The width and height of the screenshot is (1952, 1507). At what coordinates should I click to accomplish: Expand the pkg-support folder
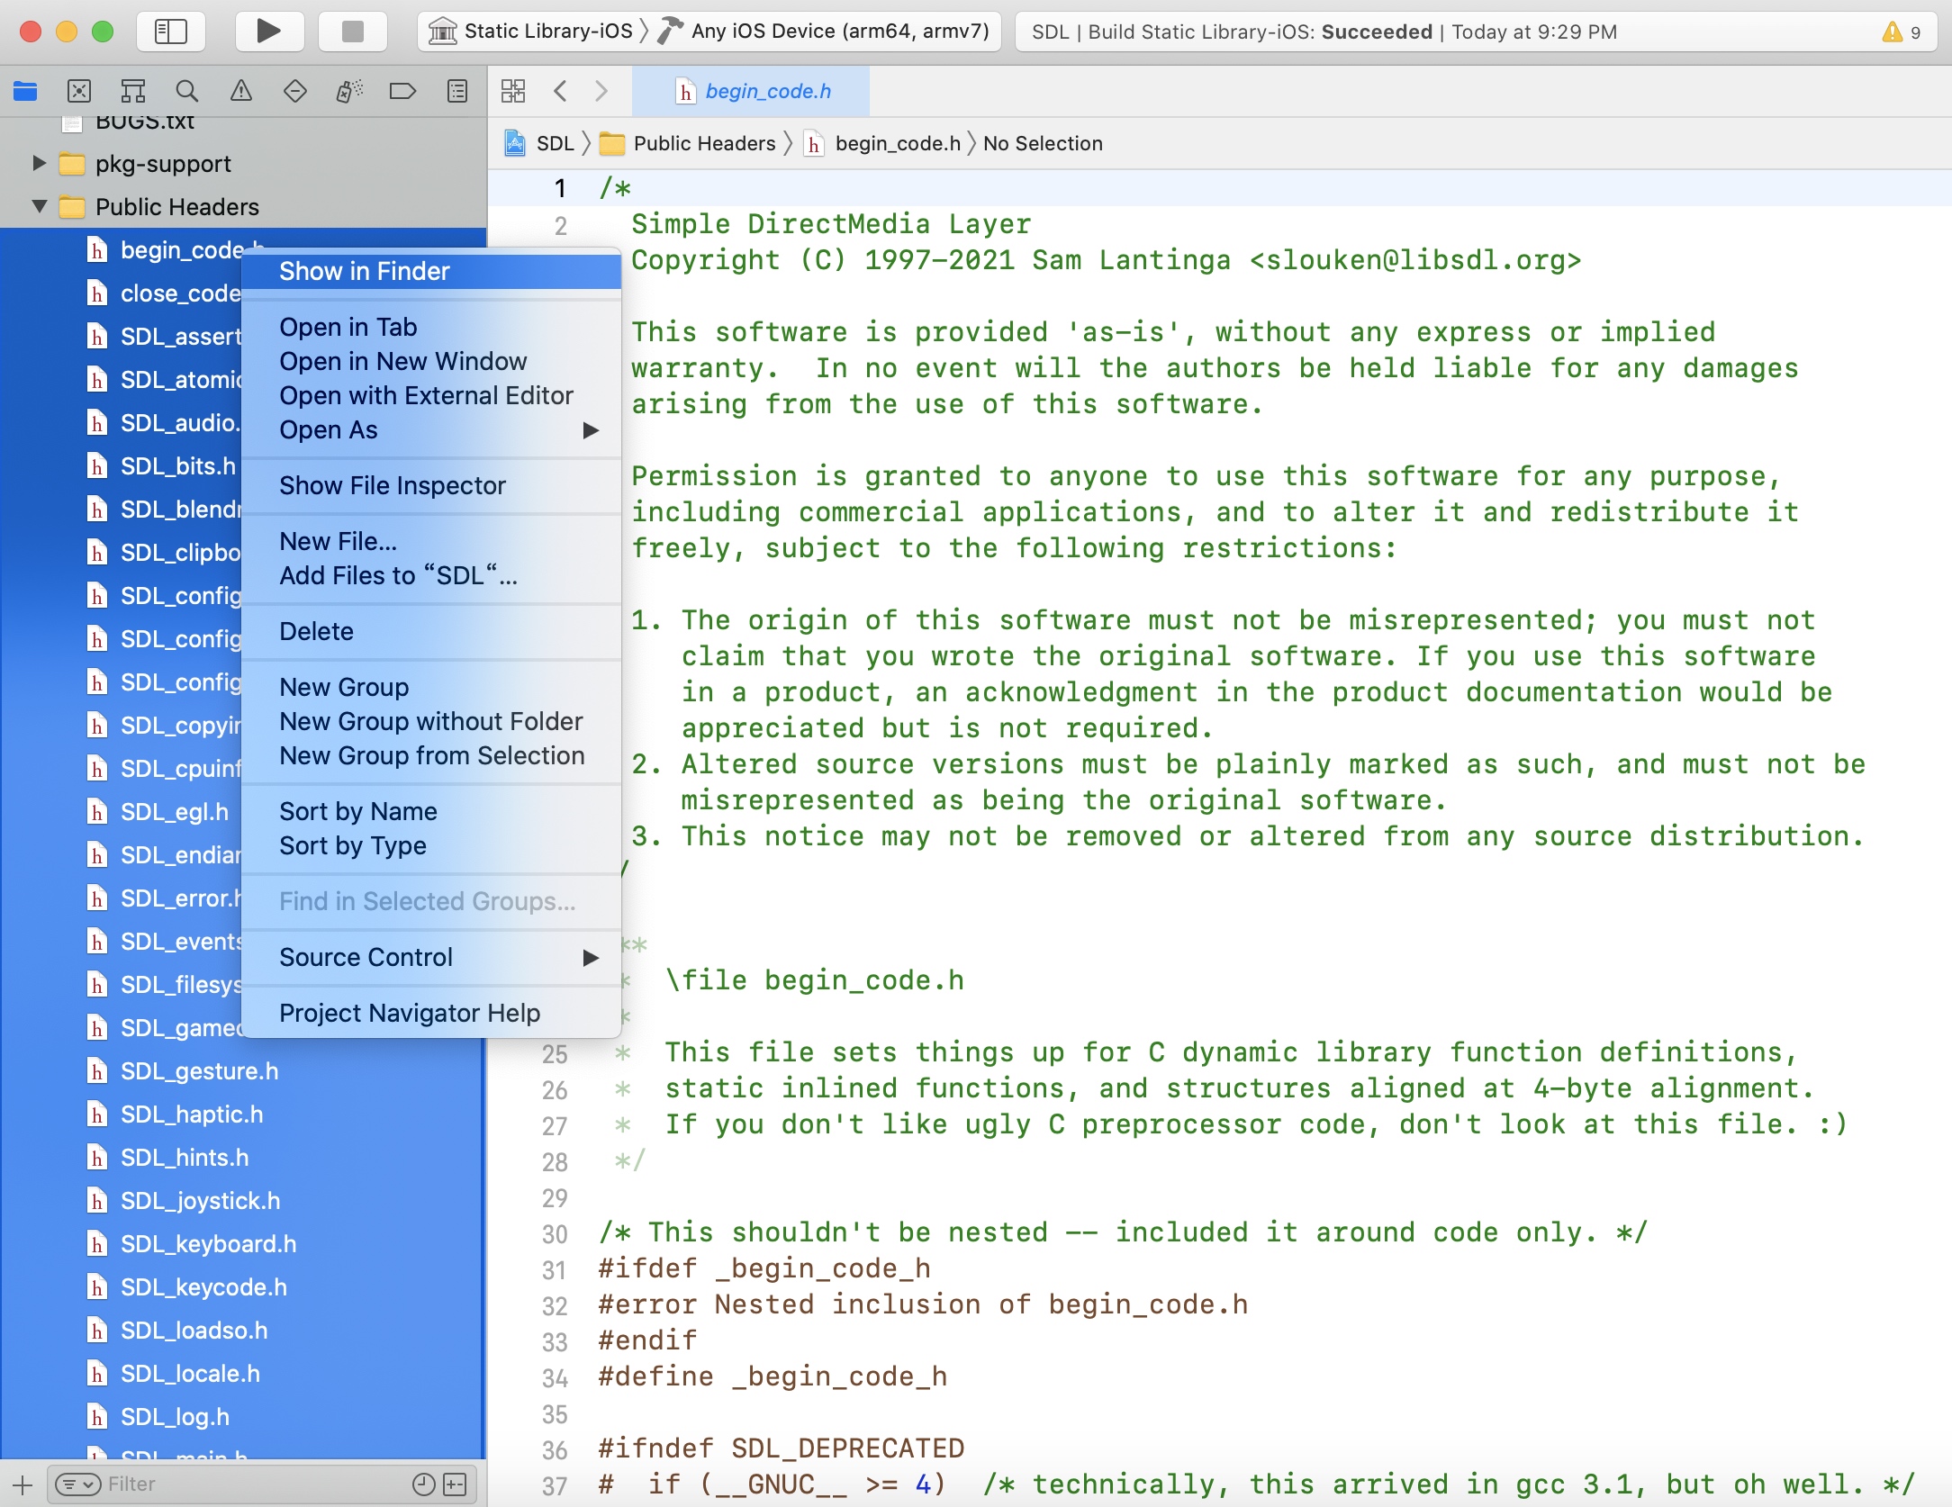coord(39,163)
